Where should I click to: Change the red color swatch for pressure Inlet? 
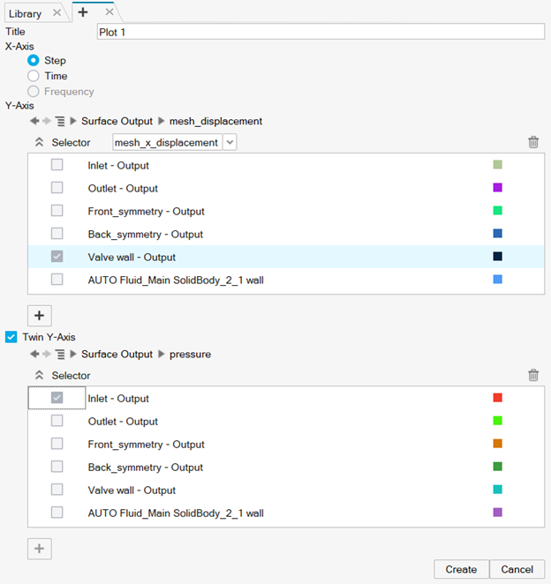point(498,398)
